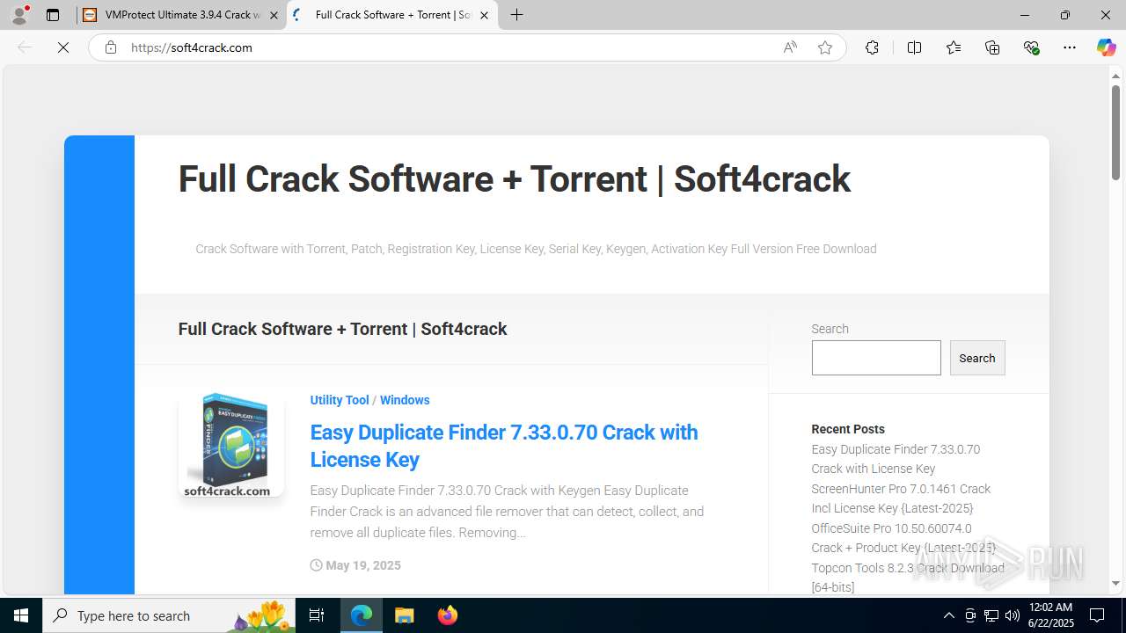The height and width of the screenshot is (633, 1126).
Task: Click the Easy Duplicate Finder box thumbnail
Action: pyautogui.click(x=231, y=444)
